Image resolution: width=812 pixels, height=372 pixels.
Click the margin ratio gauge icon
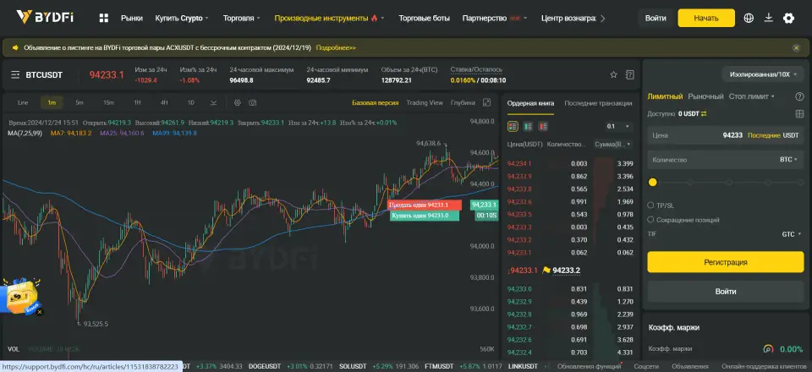coord(768,349)
